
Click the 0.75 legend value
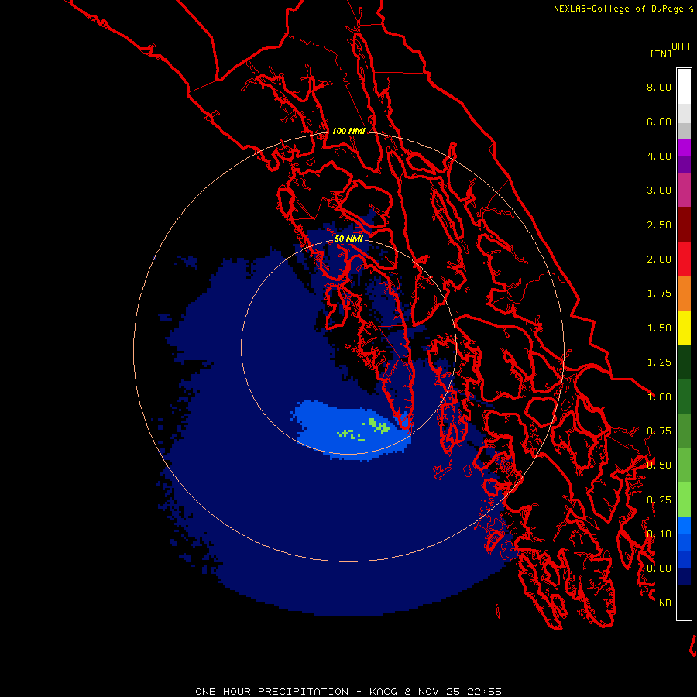(659, 431)
